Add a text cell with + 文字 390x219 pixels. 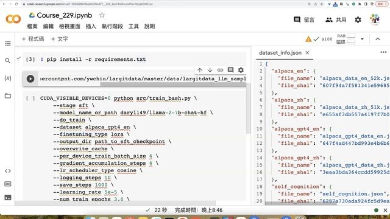point(60,39)
